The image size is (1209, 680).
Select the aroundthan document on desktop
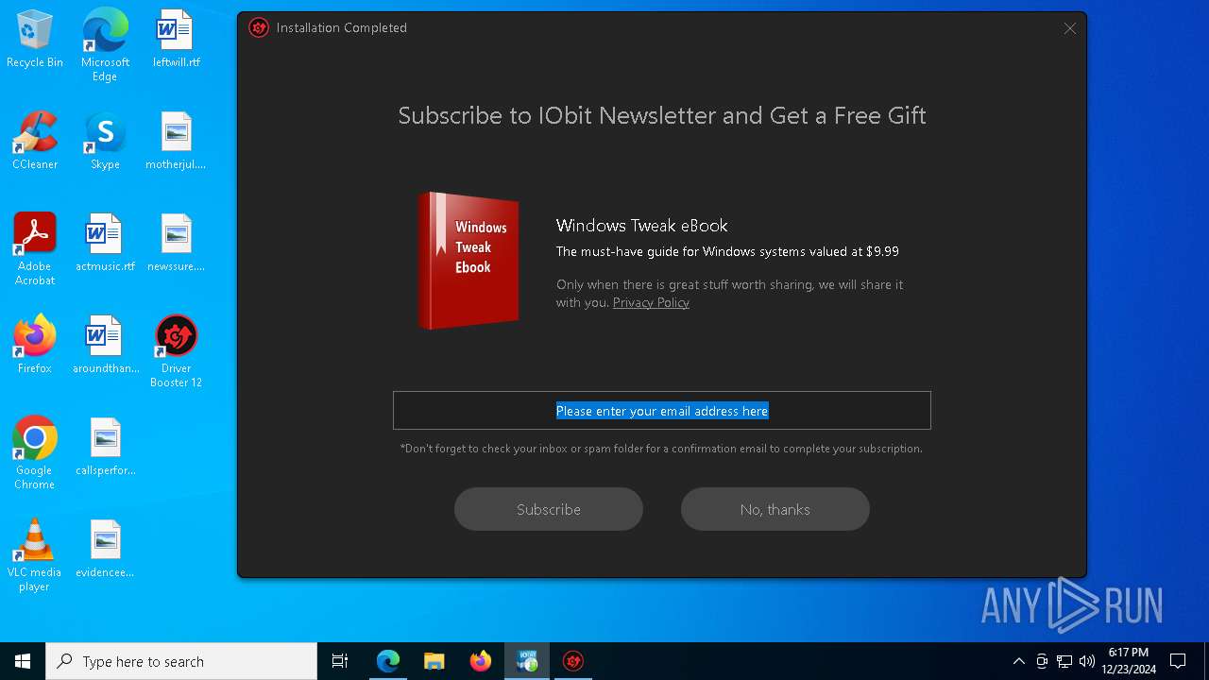(x=105, y=346)
